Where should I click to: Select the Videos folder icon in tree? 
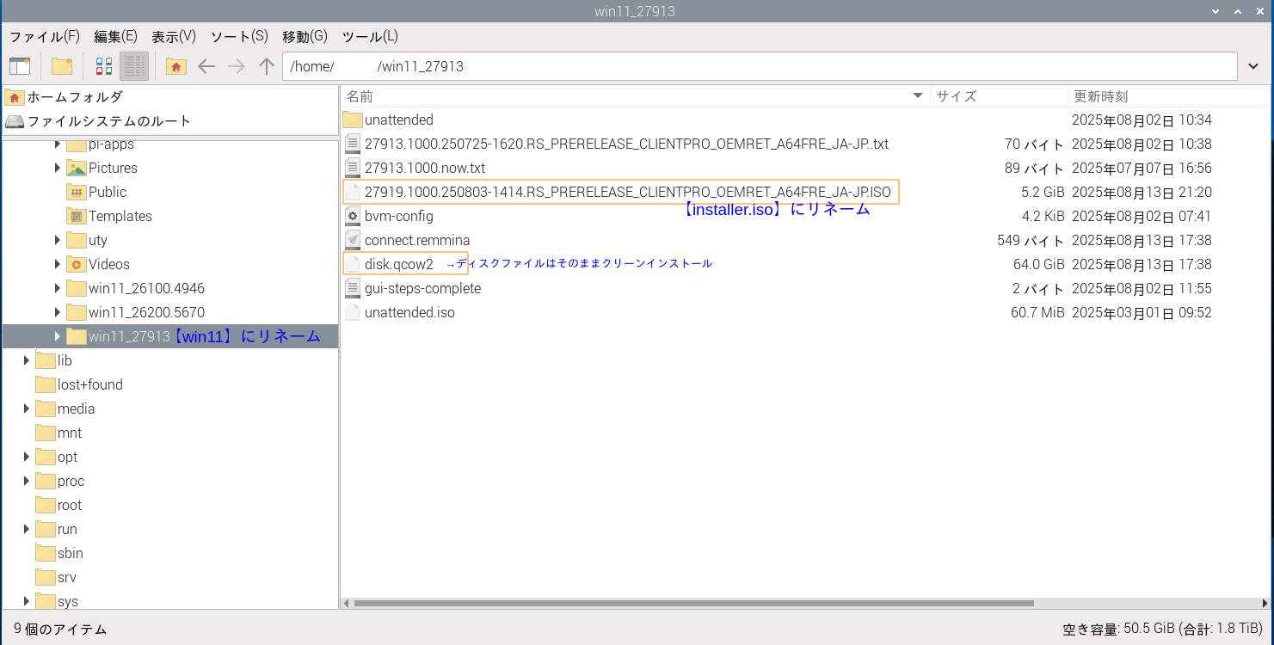pyautogui.click(x=76, y=264)
